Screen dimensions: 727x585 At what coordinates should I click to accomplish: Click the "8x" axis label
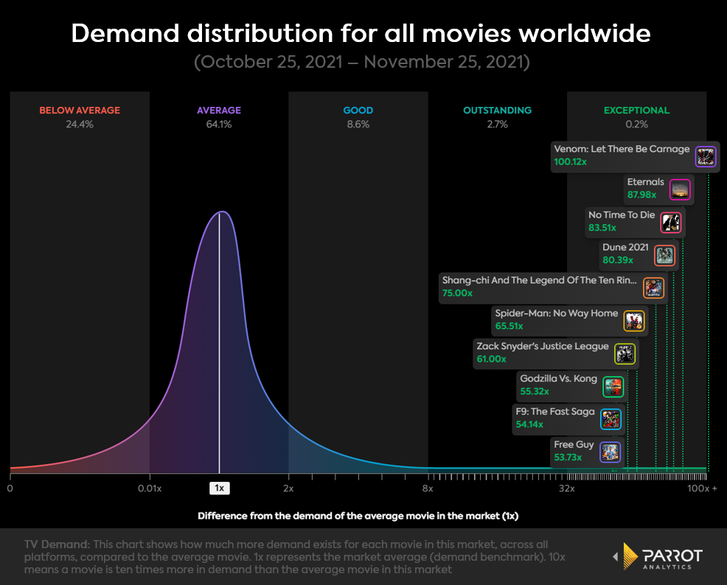click(x=428, y=488)
